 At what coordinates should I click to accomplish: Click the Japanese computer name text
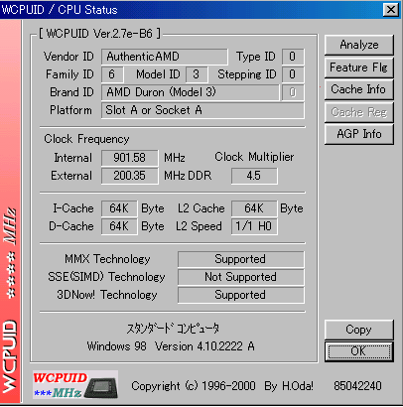point(173,329)
